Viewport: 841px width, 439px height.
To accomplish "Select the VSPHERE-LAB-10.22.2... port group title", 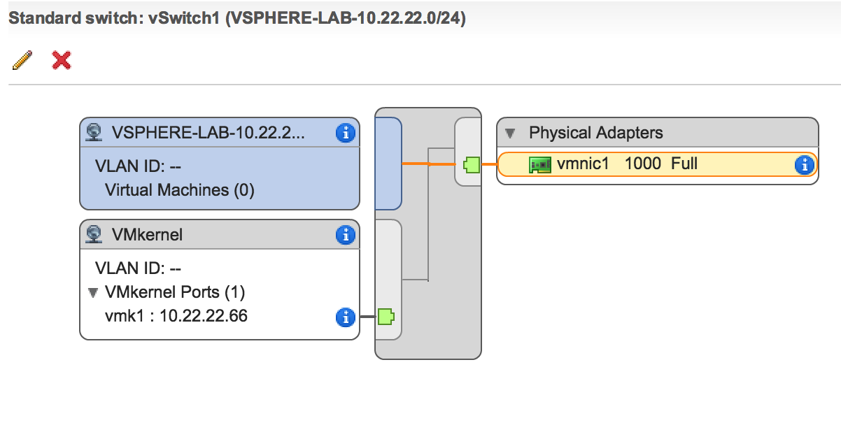I will pos(208,133).
